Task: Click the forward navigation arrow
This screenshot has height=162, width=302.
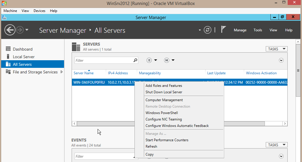Action: [20, 30]
